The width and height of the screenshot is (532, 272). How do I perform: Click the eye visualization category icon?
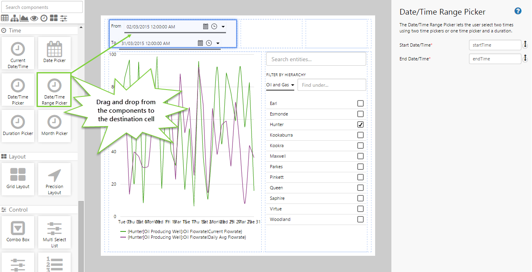coord(34,18)
